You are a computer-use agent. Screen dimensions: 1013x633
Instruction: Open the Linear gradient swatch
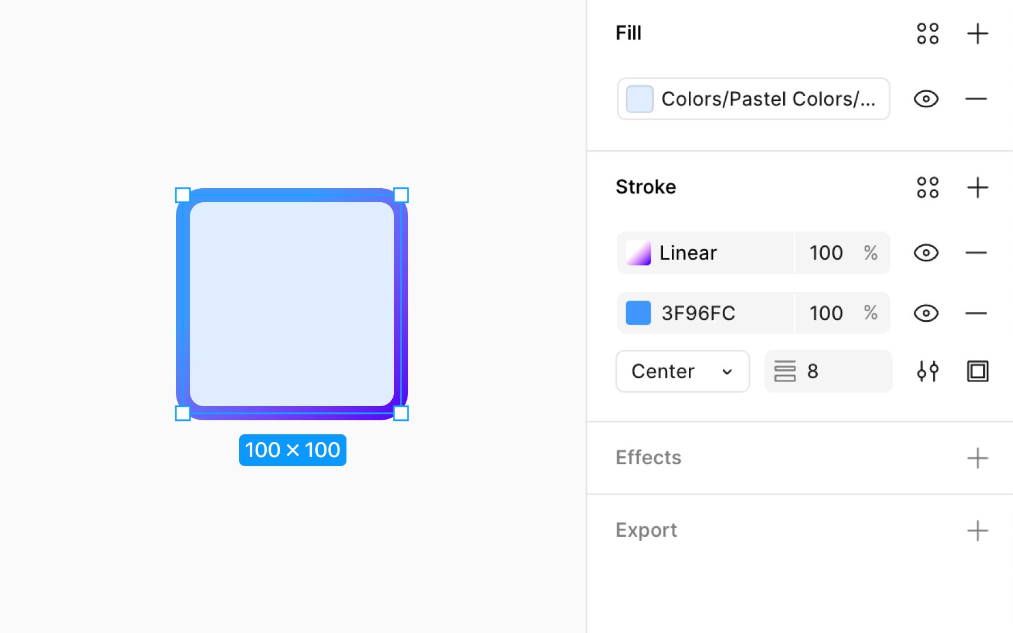point(638,253)
